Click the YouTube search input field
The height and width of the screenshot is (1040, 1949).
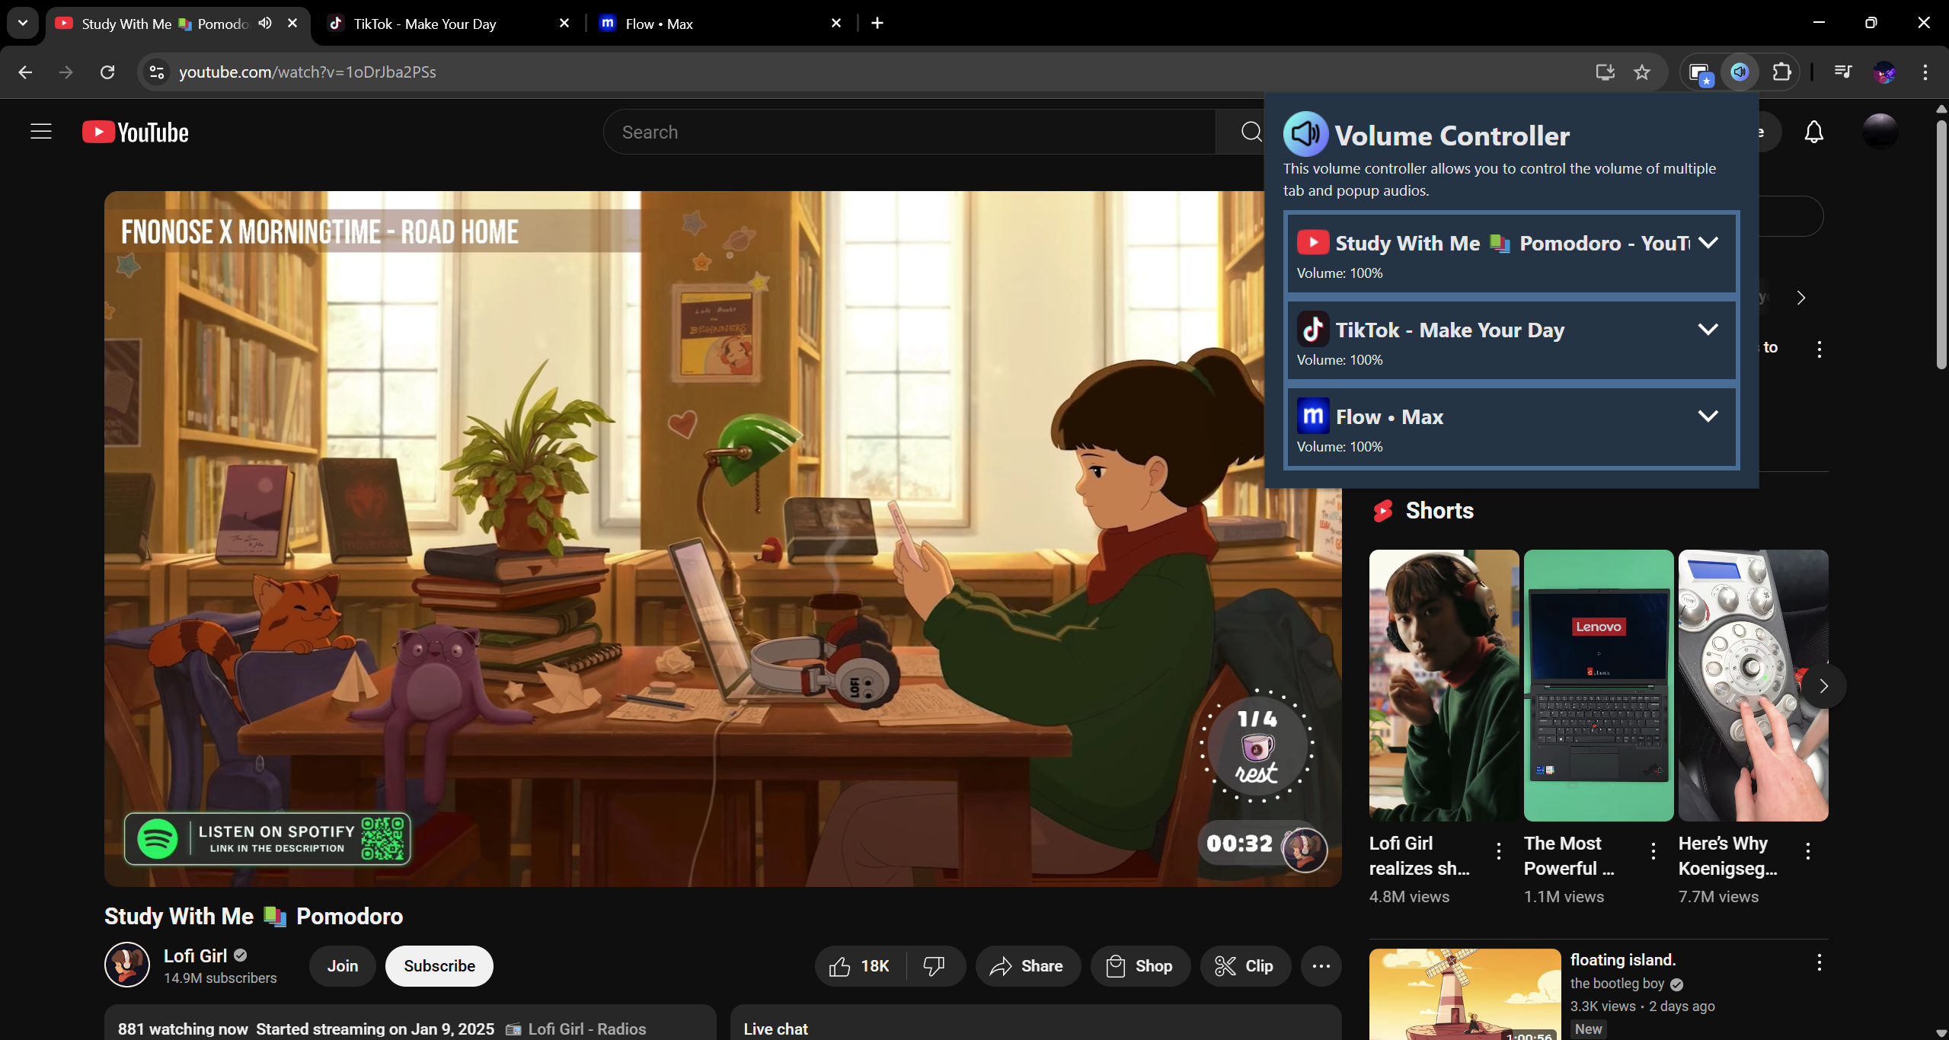point(910,132)
